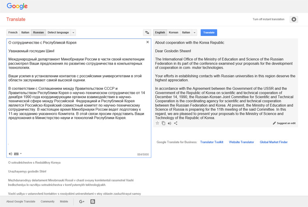
Task: Click the 'Dear Goslodin Sheen!' translated line
Action: tap(173, 51)
